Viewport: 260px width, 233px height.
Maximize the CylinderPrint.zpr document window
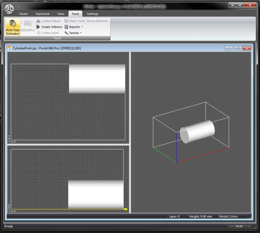coord(238,48)
